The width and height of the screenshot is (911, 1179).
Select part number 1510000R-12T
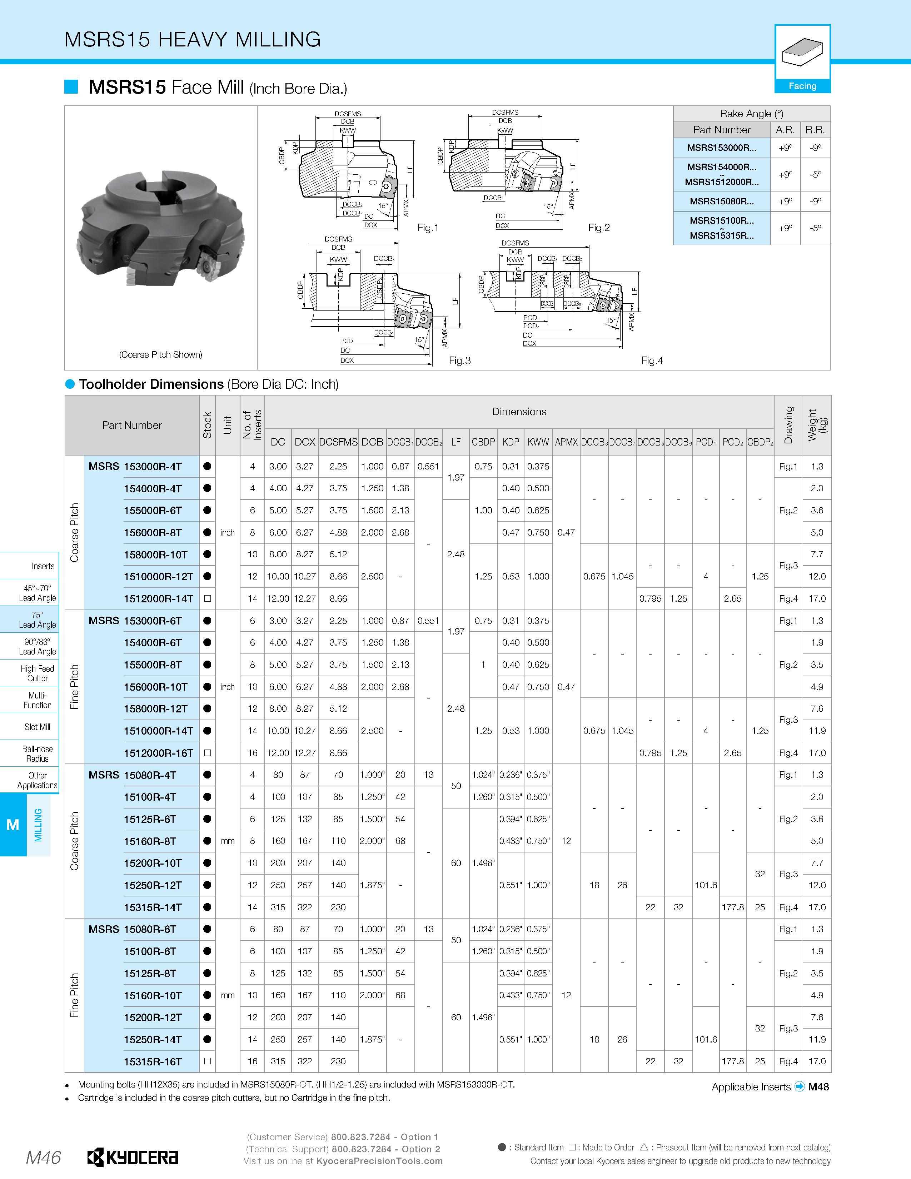[159, 577]
